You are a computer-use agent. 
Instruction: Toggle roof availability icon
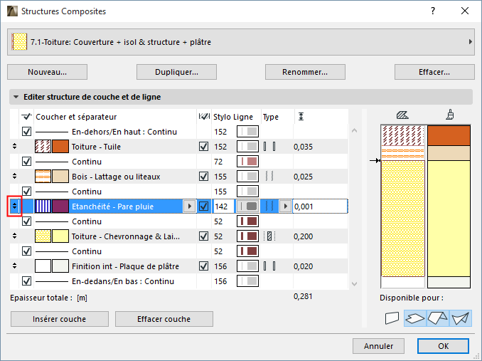[x=438, y=318]
